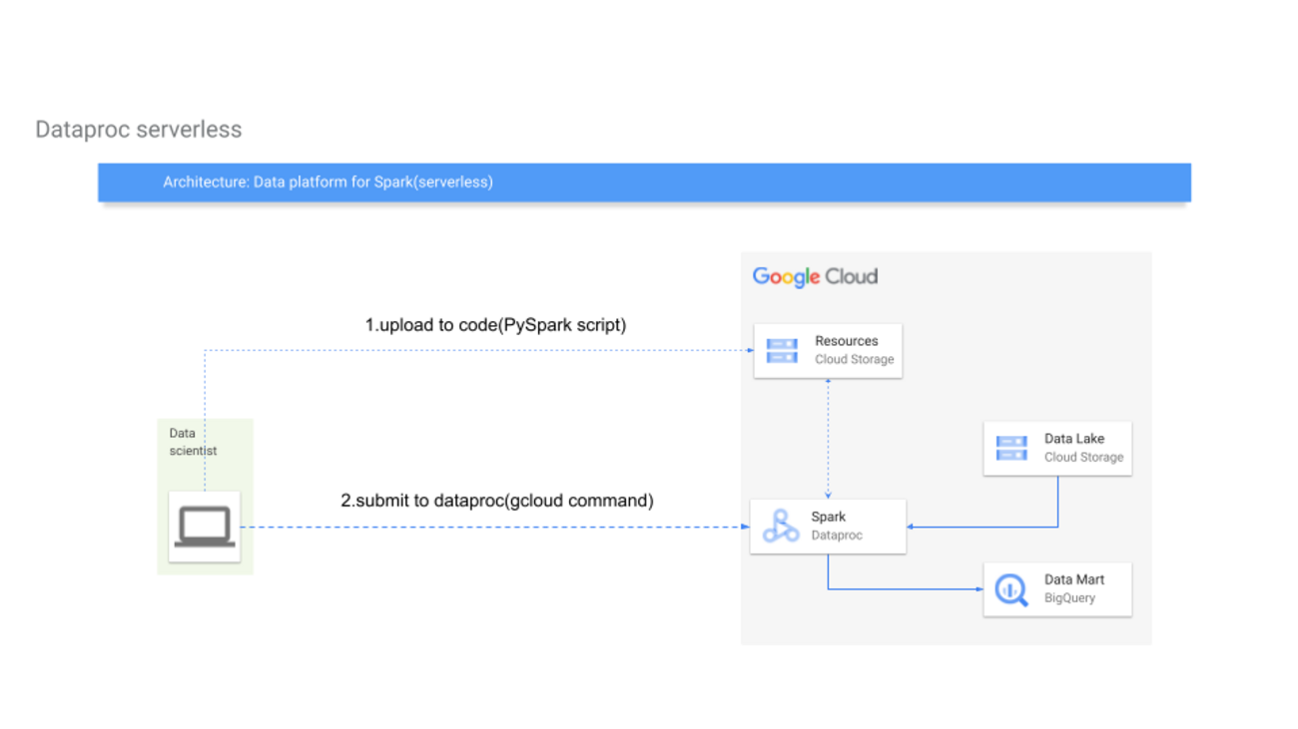This screenshot has width=1298, height=729.
Task: Click the 'Architecture: Data platform for Spark(serverless)' header
Action: pyautogui.click(x=644, y=182)
